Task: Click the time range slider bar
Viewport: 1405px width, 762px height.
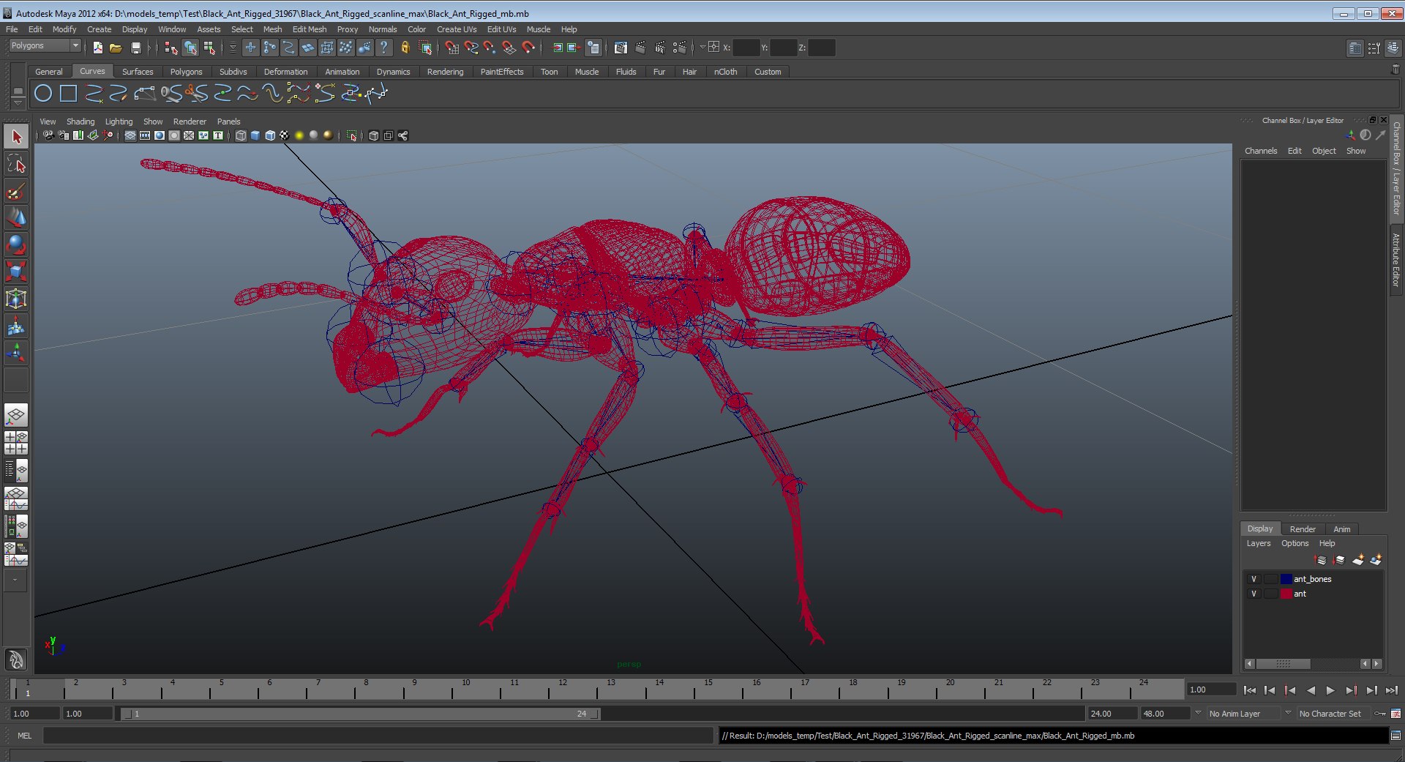Action: pyautogui.click(x=360, y=714)
